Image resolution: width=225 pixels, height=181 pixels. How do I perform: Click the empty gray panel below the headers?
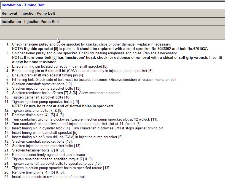click(113, 32)
